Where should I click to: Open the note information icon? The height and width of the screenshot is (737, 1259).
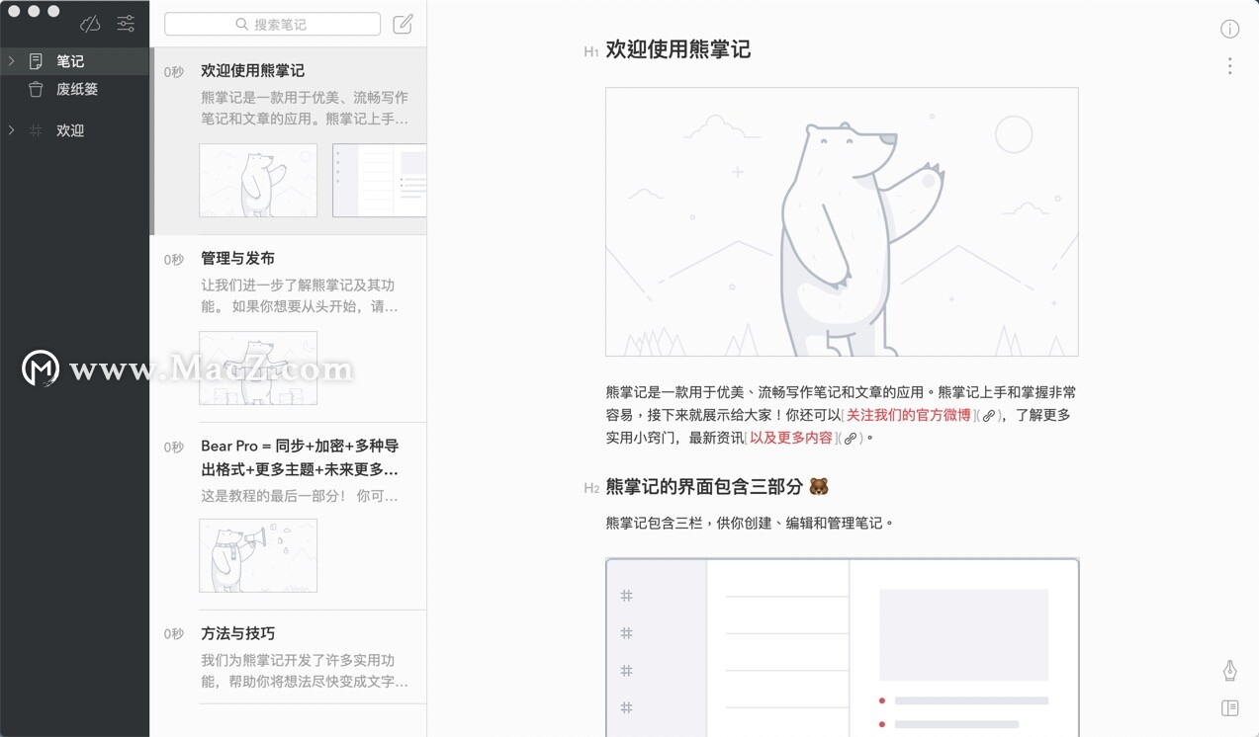[x=1229, y=29]
